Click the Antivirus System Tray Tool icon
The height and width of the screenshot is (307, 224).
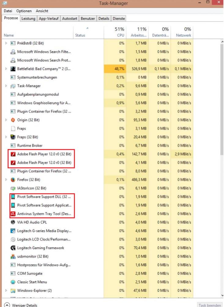tap(13, 214)
